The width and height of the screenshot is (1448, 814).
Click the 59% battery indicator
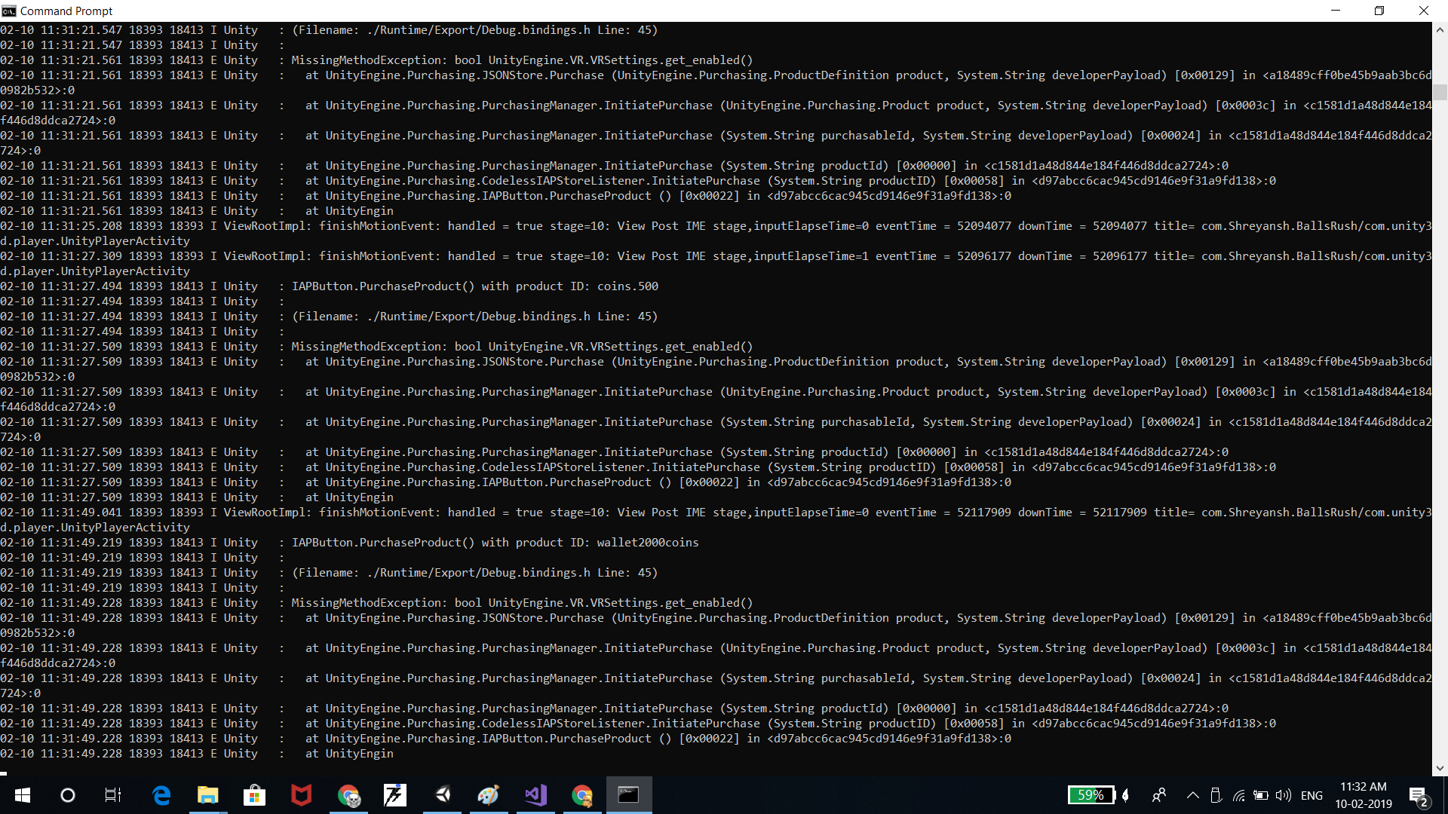[1091, 795]
